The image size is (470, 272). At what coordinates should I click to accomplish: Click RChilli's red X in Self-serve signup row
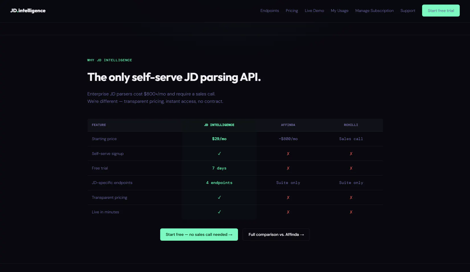351,154
